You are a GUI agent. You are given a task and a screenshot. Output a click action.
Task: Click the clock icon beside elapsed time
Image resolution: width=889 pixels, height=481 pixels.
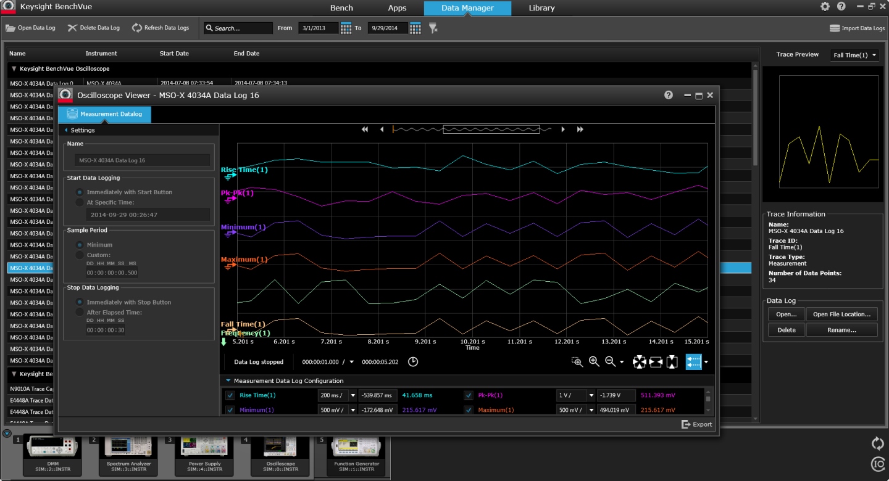pos(413,362)
